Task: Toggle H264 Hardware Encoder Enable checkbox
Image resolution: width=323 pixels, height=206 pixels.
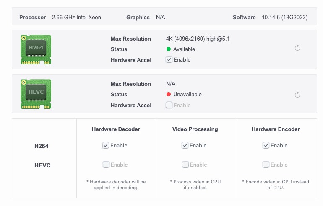Action: point(266,145)
